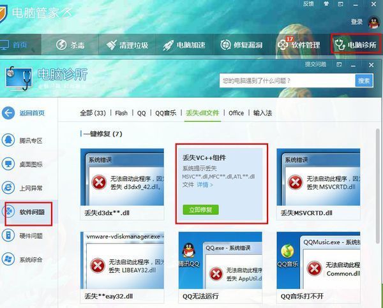Open 软件管理 software manager
383x308 pixels.
(299, 45)
